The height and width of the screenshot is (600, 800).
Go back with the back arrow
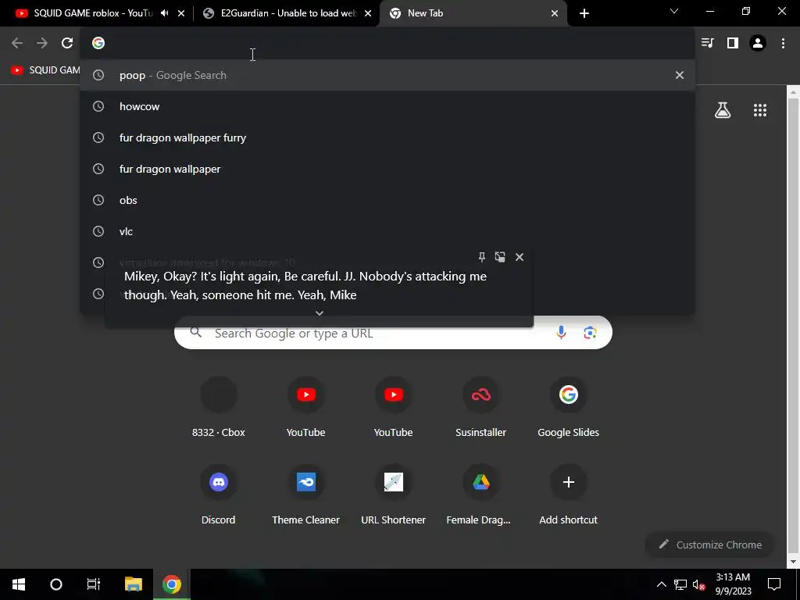pos(17,43)
